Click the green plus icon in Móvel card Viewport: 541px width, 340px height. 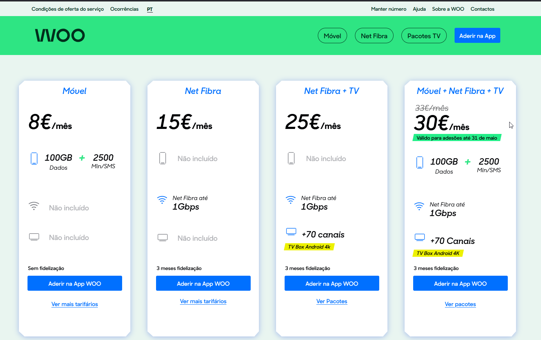pos(82,158)
